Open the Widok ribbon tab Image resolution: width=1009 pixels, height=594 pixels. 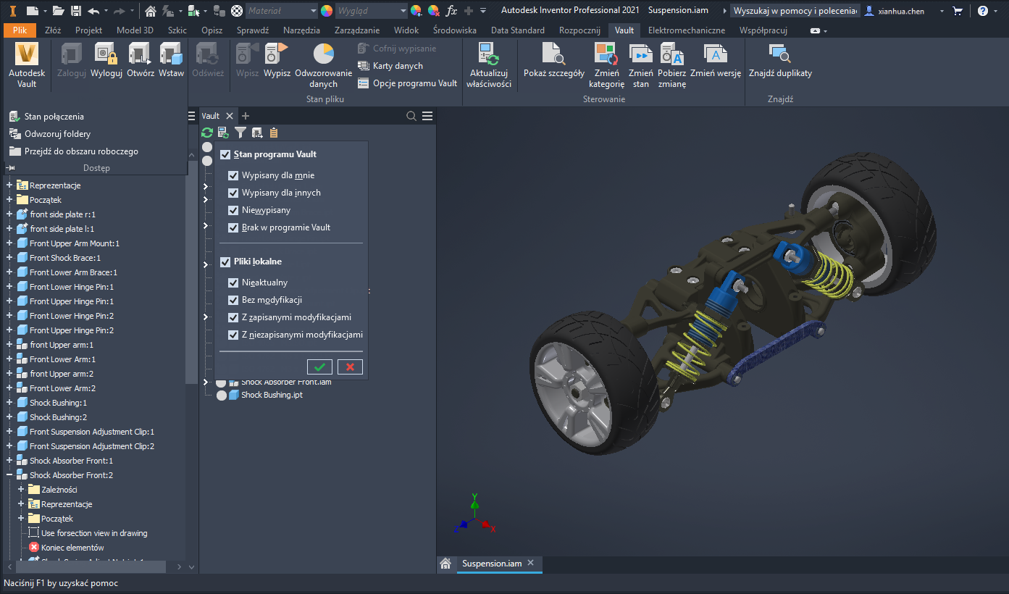coord(406,30)
